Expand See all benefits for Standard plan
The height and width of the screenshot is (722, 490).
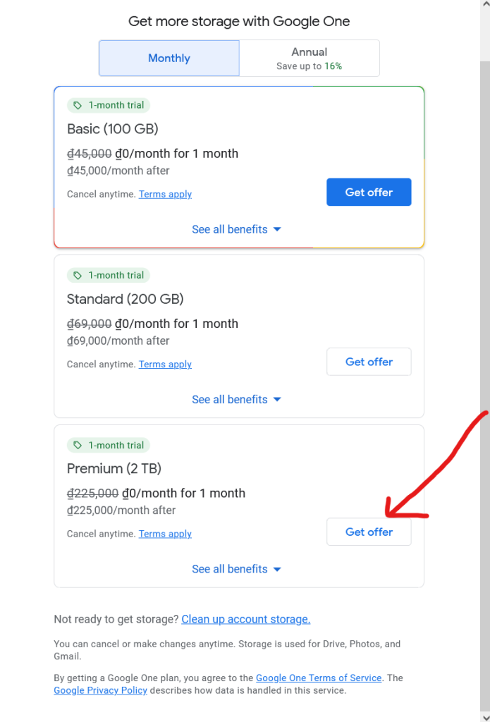pos(236,399)
